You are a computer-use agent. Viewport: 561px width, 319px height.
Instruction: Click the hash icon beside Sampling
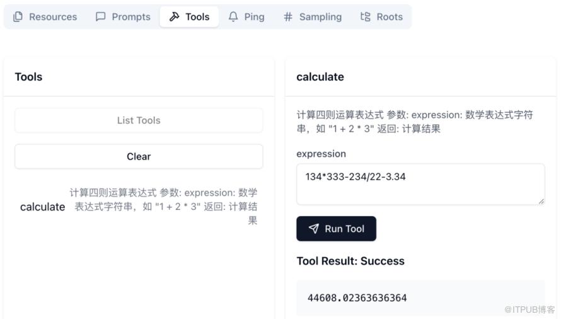[x=288, y=17]
